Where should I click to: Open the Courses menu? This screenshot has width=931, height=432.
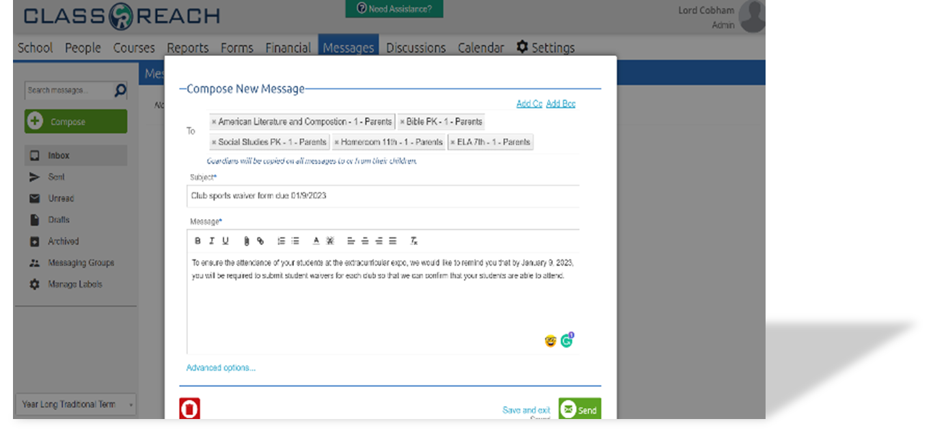134,48
